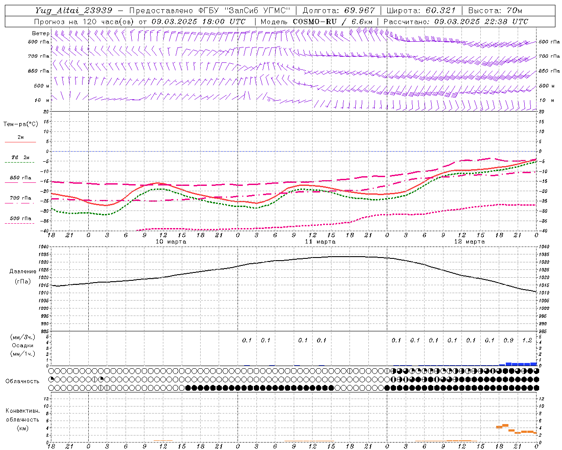Click the 10 марта date label

171,242
